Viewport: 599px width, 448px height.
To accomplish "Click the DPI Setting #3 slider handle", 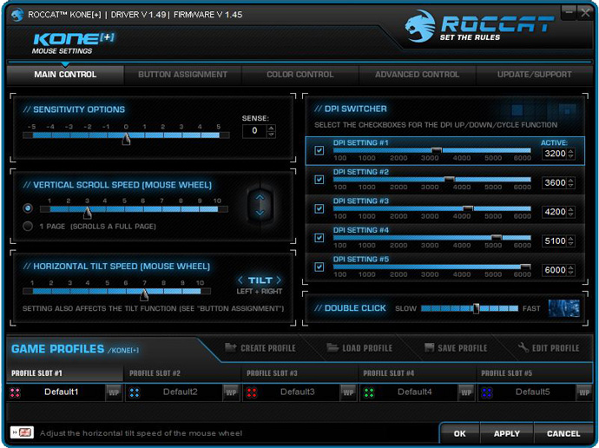I will (x=468, y=208).
